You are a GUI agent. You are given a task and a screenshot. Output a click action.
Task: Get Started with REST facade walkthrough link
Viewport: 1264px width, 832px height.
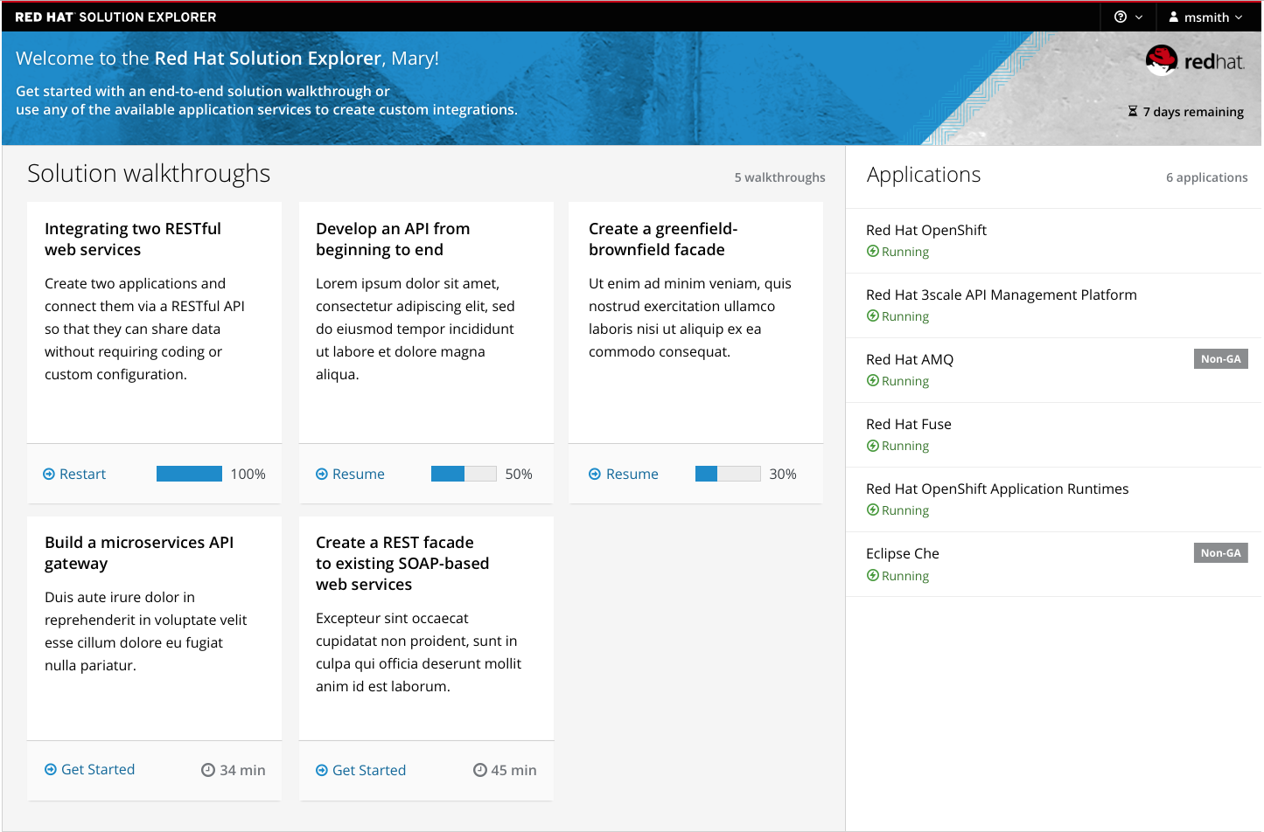coord(369,770)
